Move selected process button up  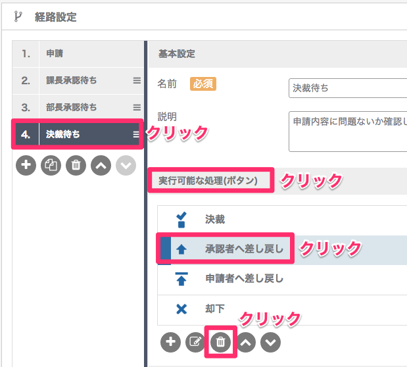tap(246, 342)
